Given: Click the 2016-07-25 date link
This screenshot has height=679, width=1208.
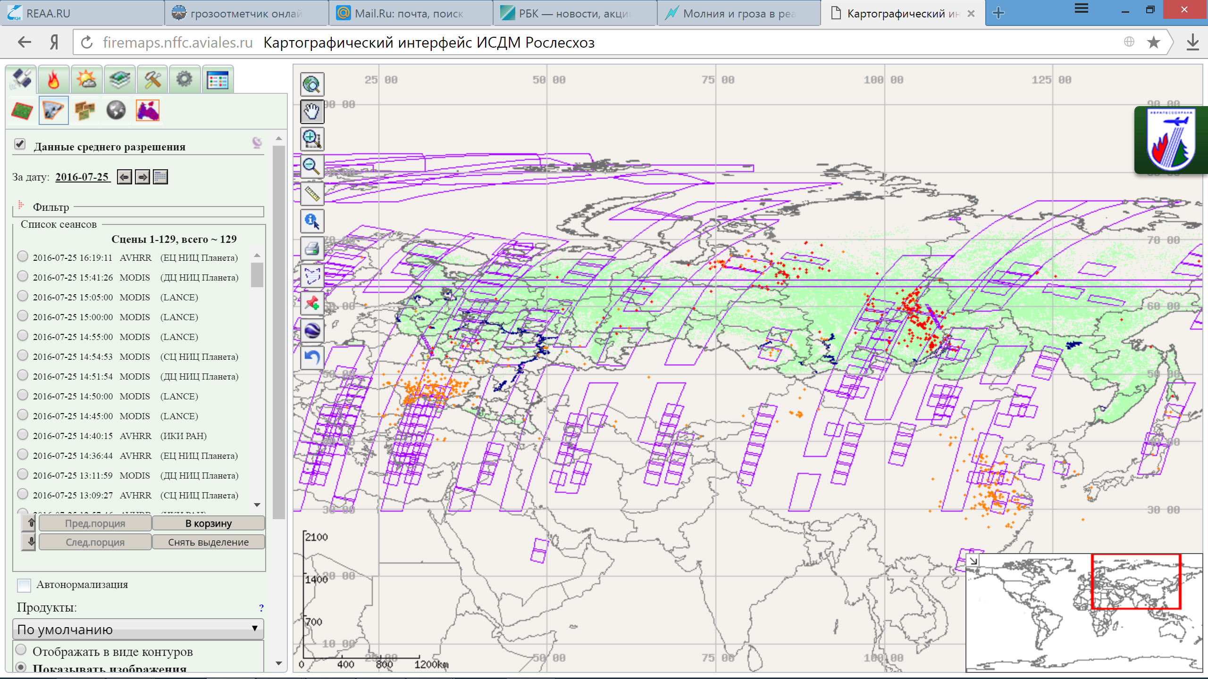Looking at the screenshot, I should point(82,177).
